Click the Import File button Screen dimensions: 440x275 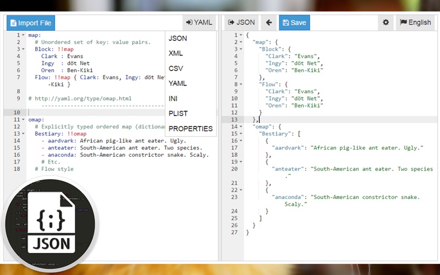(x=31, y=23)
